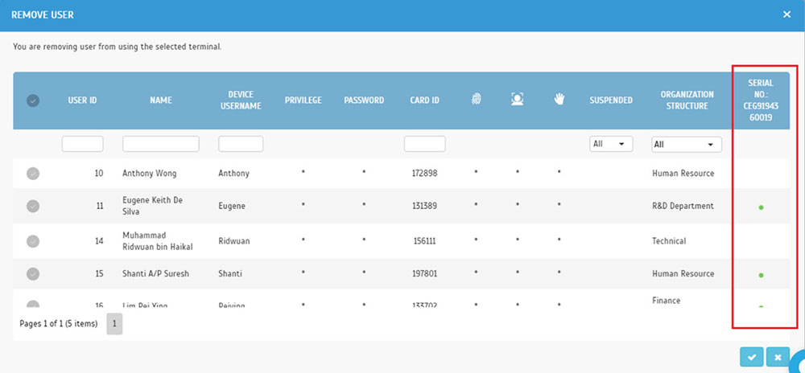Sort by the Password column header
Screen dimensions: 805x373
(x=364, y=100)
